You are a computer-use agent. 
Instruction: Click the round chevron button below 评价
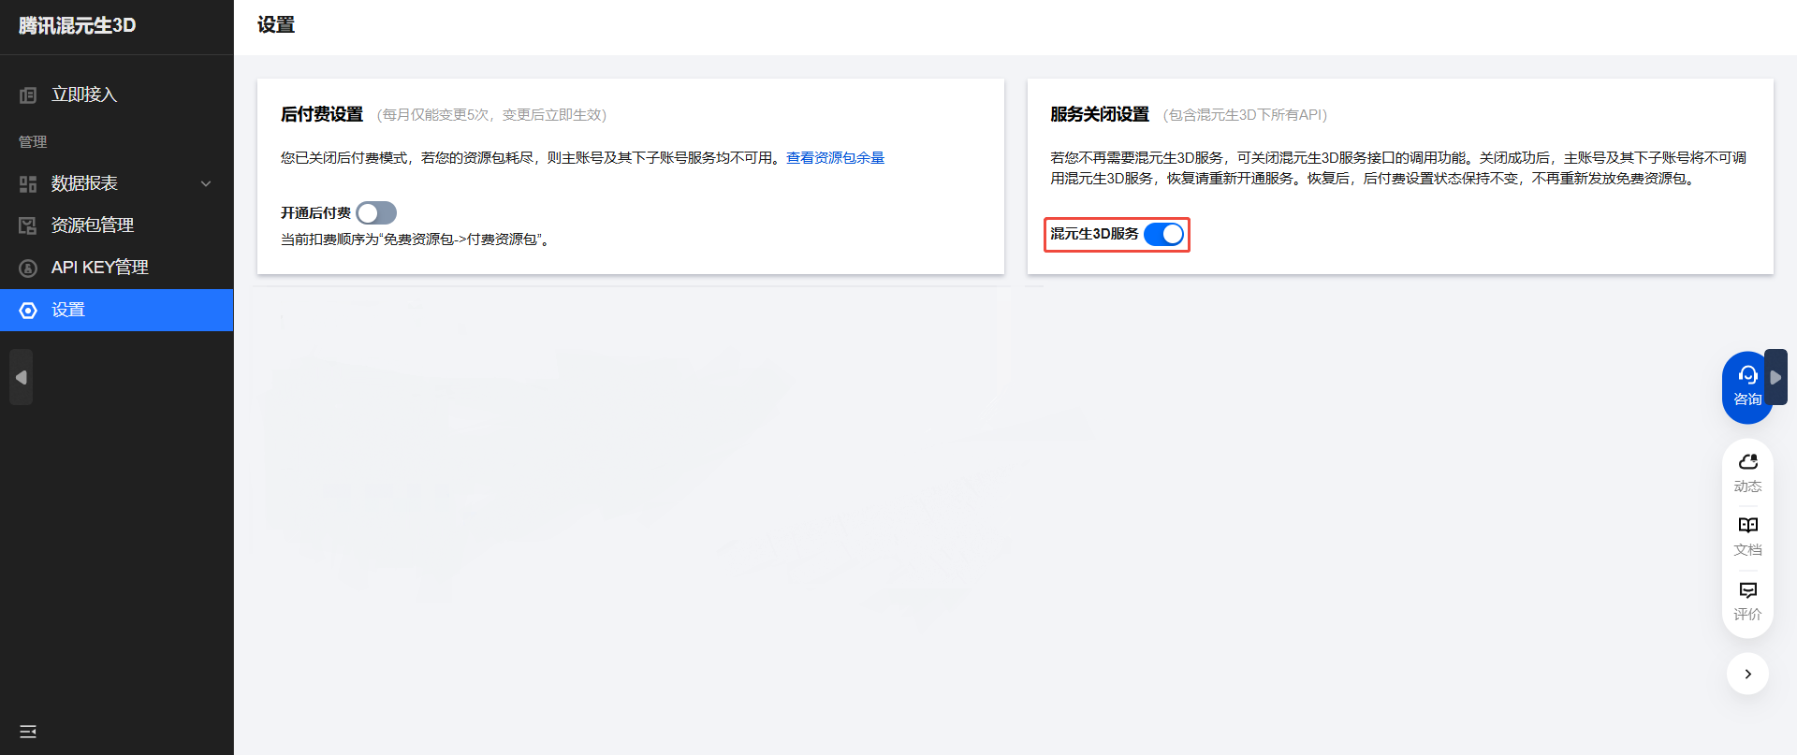click(x=1747, y=674)
